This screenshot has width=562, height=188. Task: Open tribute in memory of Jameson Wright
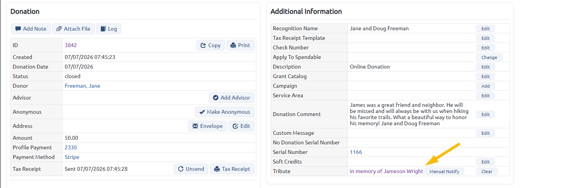pyautogui.click(x=386, y=171)
